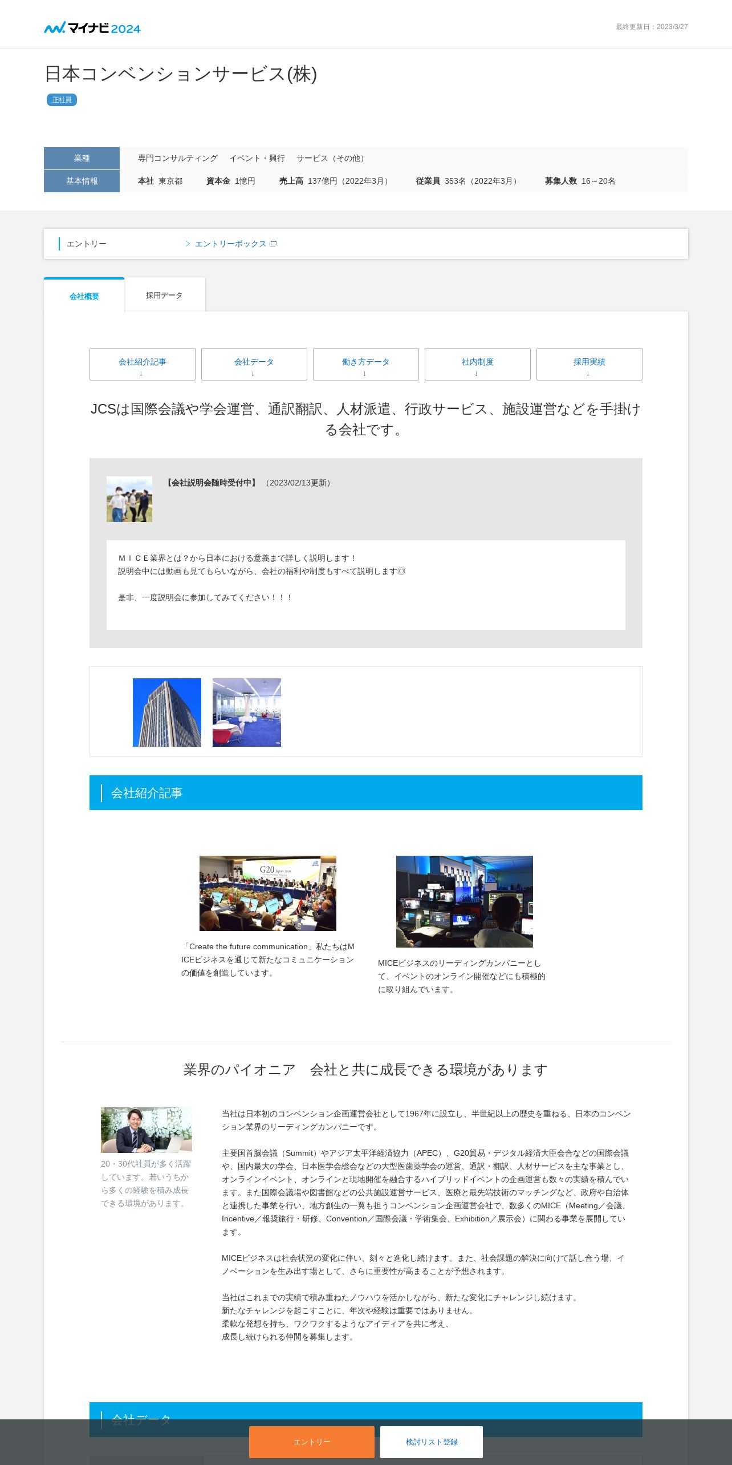
Task: Click the external window icon beside エントリーボックス
Action: [x=273, y=244]
